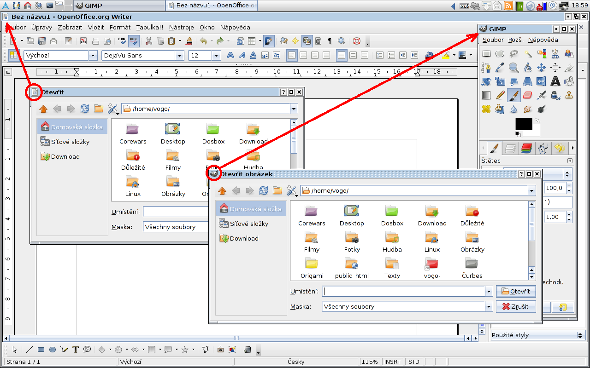Click the black foreground color swatch in GIMP

(x=524, y=124)
